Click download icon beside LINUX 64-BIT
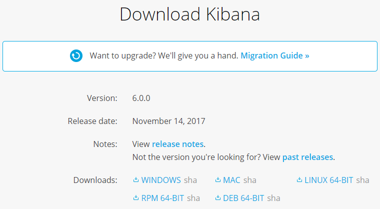 click(x=299, y=179)
